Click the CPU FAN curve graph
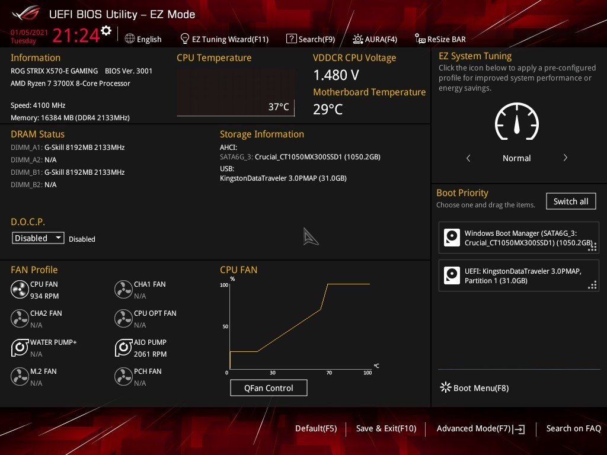This screenshot has height=455, width=607. (299, 326)
